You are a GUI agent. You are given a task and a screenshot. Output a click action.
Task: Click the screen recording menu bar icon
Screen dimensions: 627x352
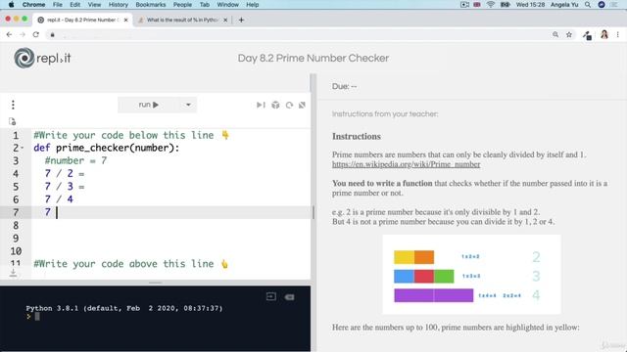[x=464, y=4]
